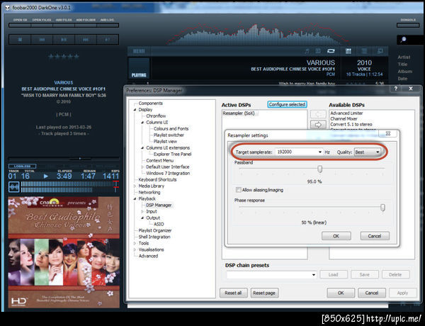425x326 pixels.
Task: Select Resampler (SoX) in Active DSPs
Action: pos(239,113)
